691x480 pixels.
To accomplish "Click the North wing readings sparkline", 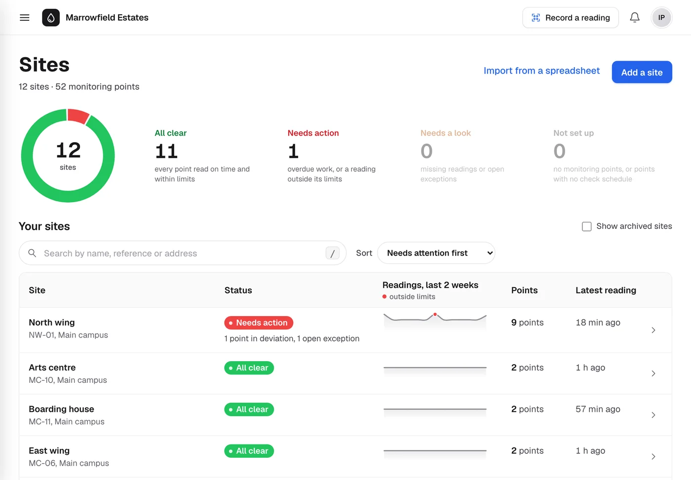I will point(435,321).
